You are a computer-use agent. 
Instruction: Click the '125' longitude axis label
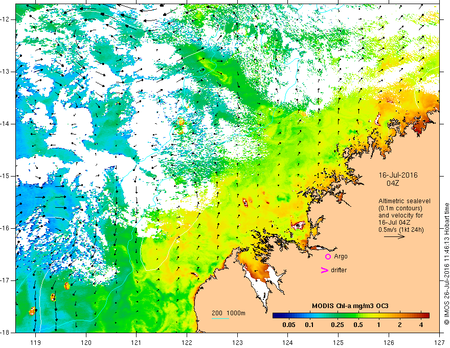point(339,342)
